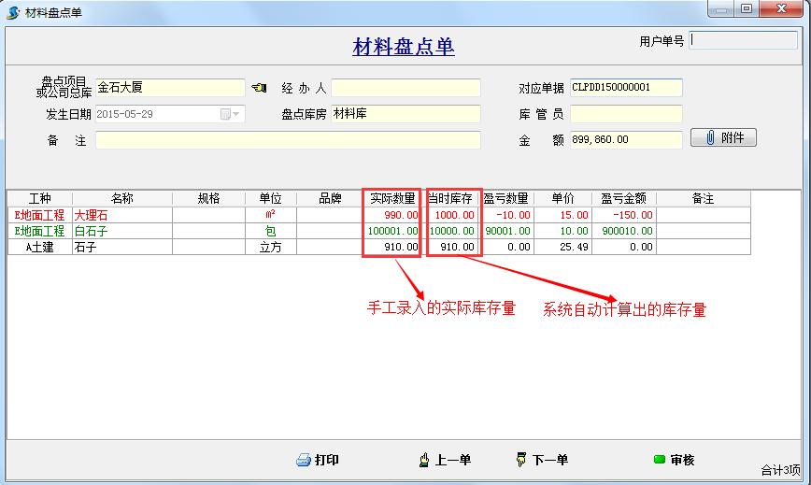
Task: Select the 白石子 row name cell
Action: point(121,231)
